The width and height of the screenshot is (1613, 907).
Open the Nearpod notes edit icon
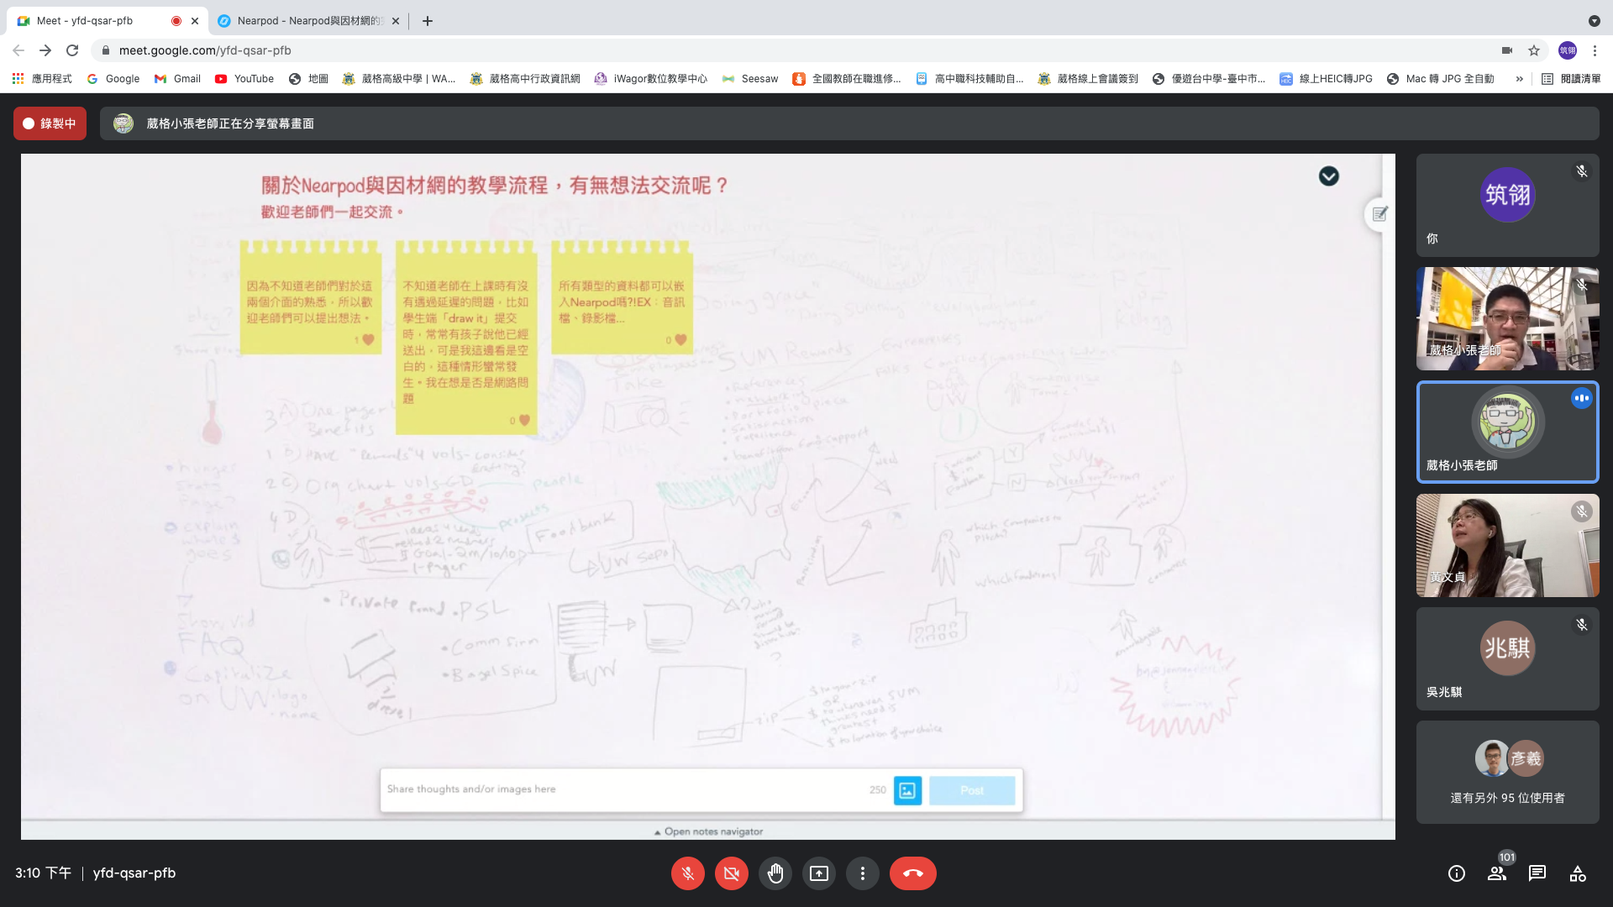(x=1379, y=214)
